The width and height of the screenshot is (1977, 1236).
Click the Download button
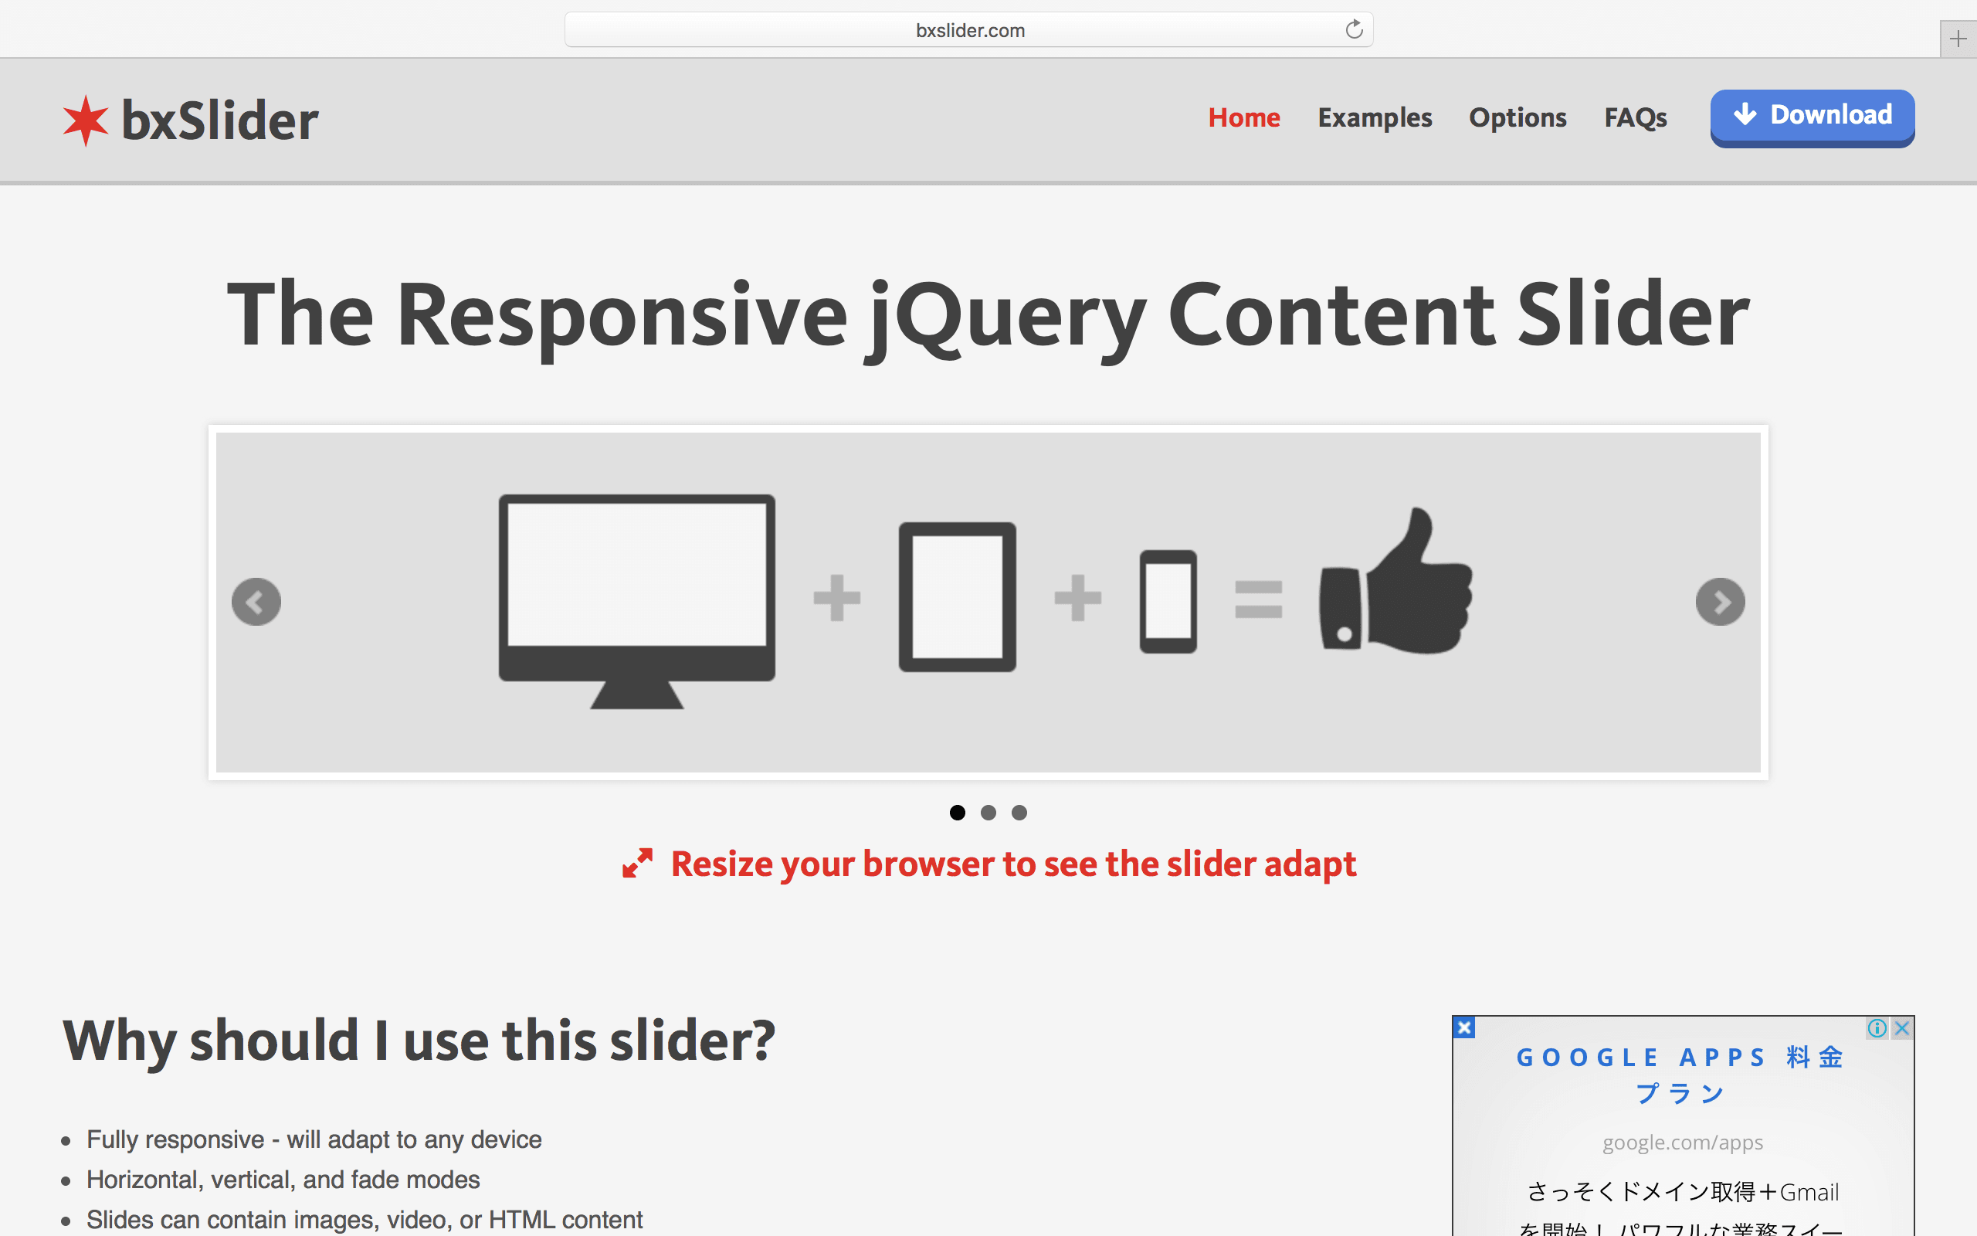[x=1812, y=117]
